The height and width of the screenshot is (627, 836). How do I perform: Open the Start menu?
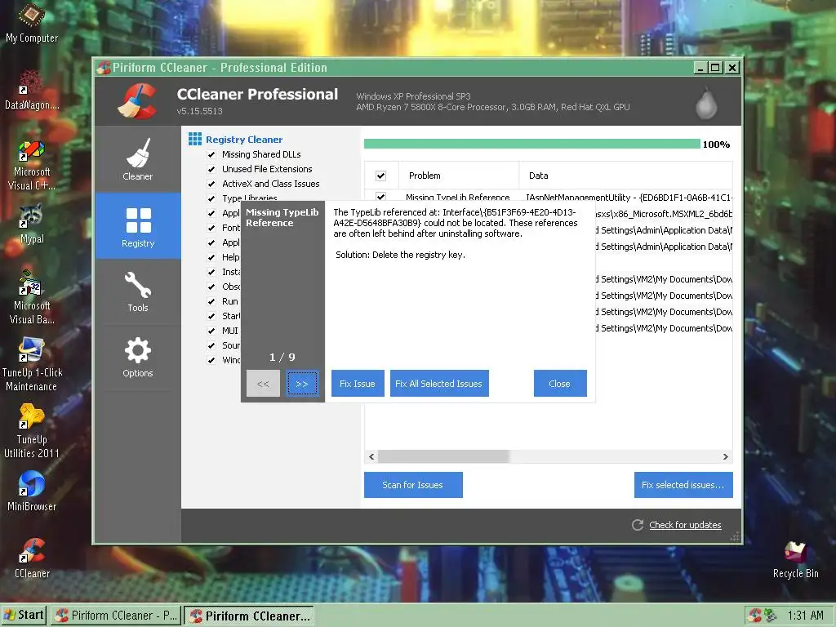point(24,616)
